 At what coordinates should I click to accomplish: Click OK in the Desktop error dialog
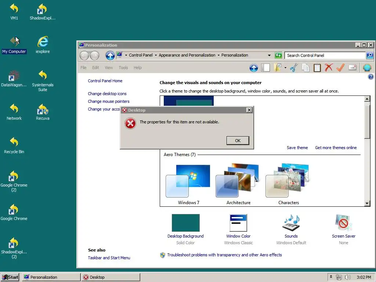pos(238,141)
